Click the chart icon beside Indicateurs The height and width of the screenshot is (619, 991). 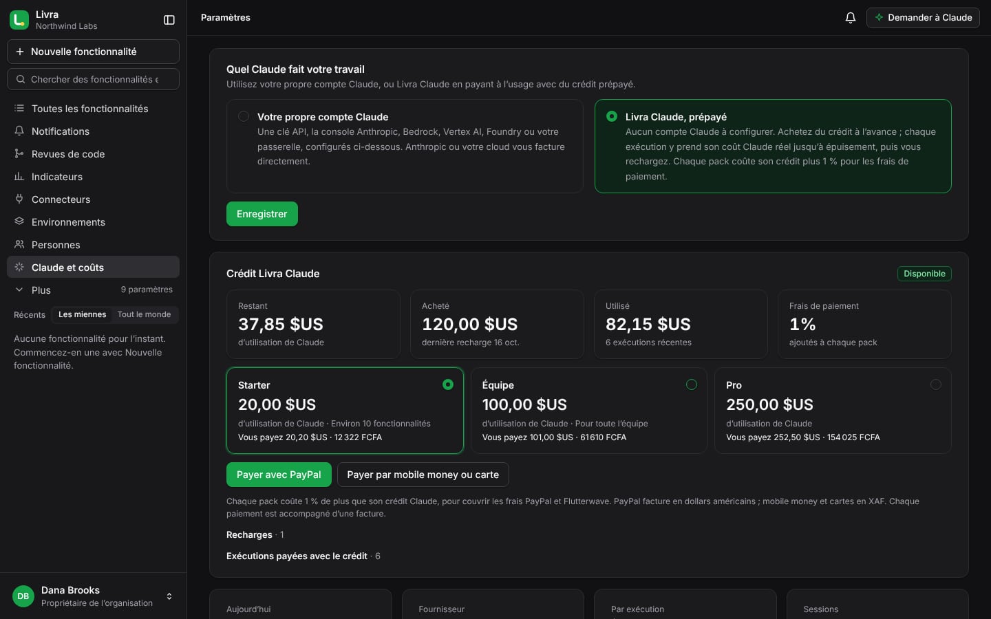click(x=19, y=177)
